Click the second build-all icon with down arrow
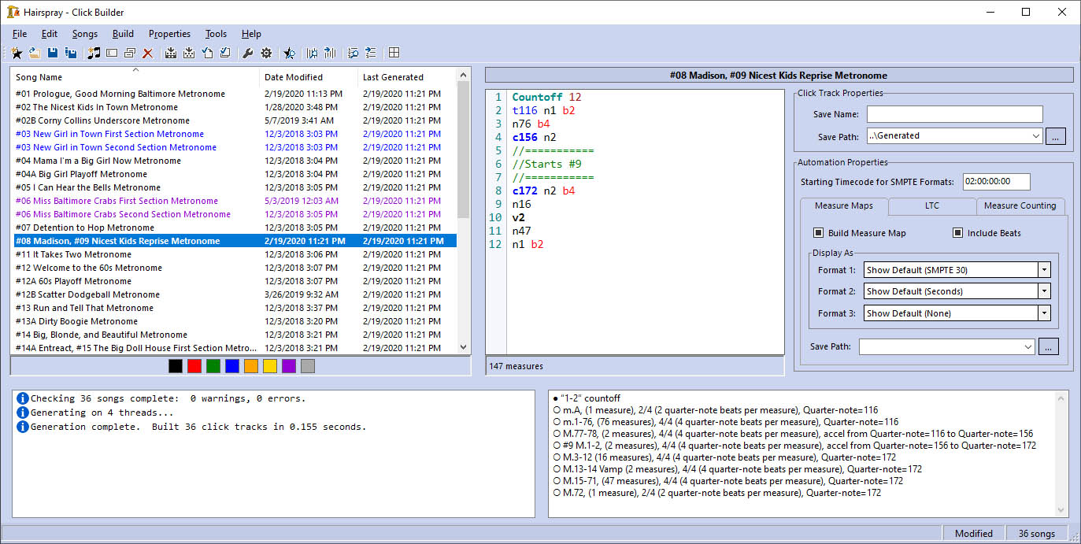1081x544 pixels. (x=189, y=53)
